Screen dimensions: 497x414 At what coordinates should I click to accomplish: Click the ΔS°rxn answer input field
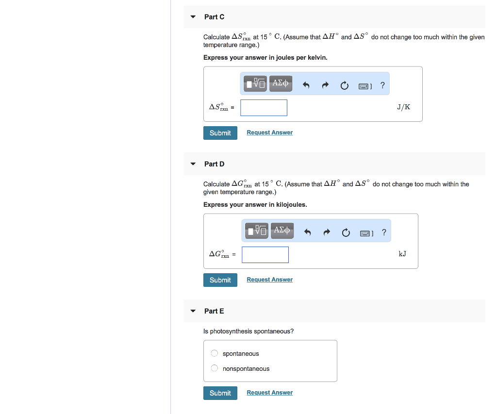click(264, 108)
